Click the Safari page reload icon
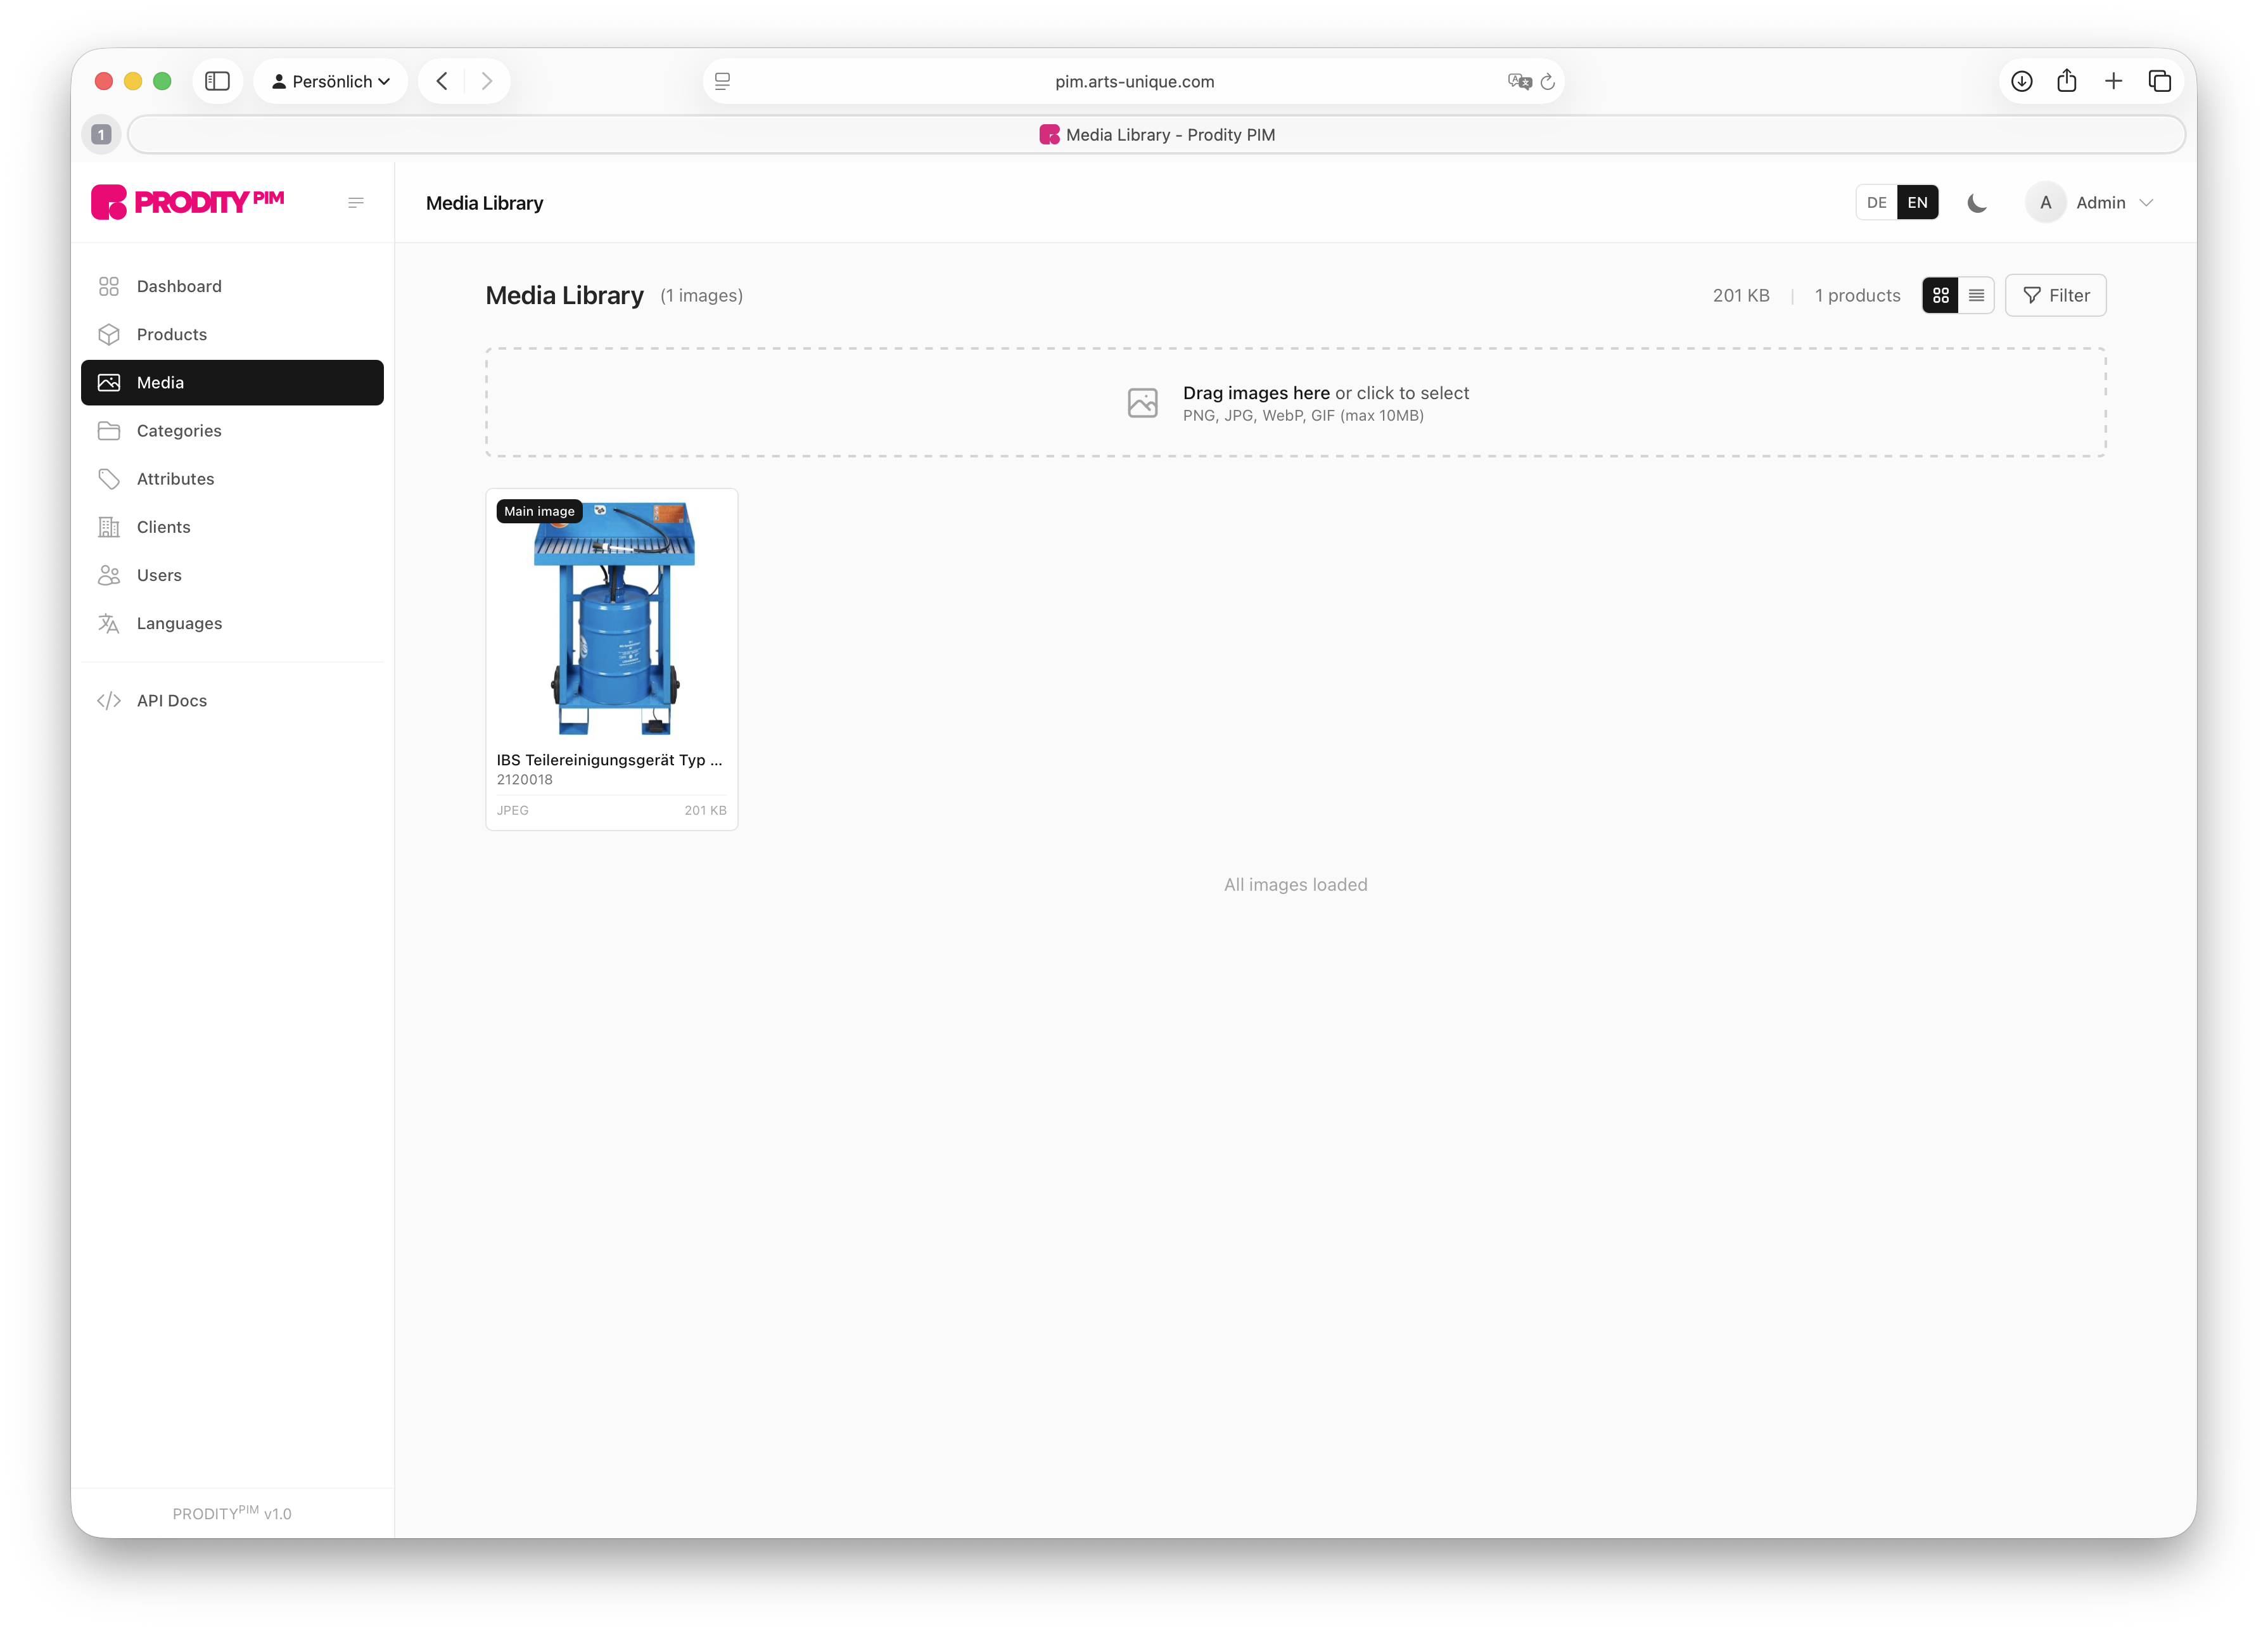 pos(1547,81)
